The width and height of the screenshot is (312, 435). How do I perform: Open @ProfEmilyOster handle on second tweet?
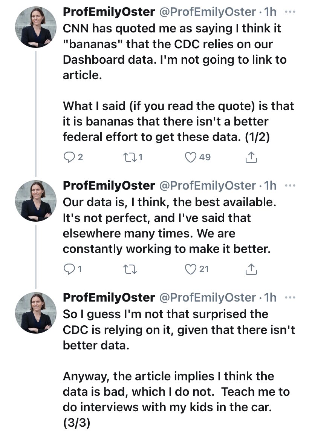click(x=208, y=186)
